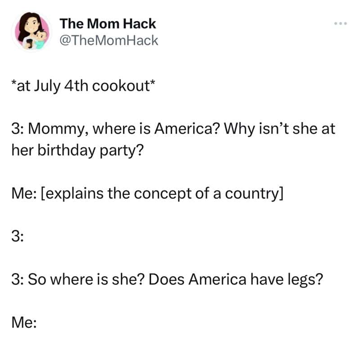Click the question 'Does America have legs?'
360x341 pixels.
tap(236, 280)
